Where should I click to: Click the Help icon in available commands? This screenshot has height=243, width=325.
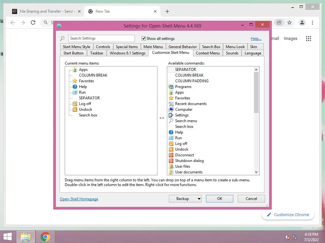click(x=171, y=132)
